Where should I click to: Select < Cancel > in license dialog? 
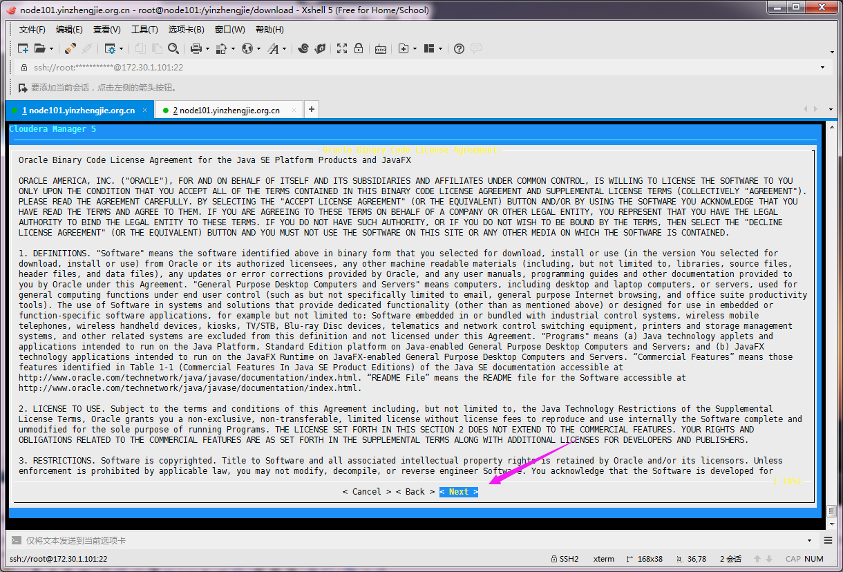coord(366,492)
